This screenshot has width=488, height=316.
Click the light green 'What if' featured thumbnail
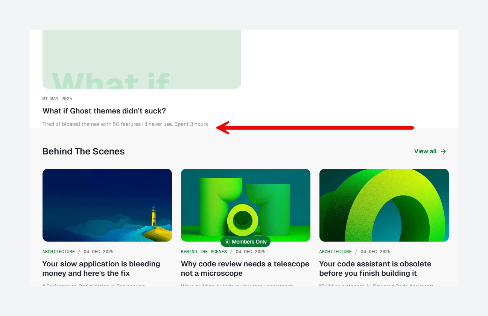(x=142, y=59)
